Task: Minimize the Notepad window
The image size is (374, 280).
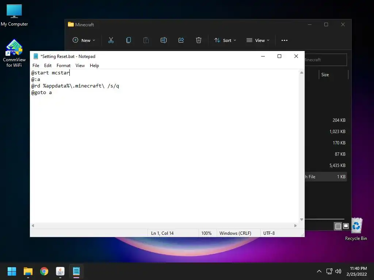Action: pos(263,56)
